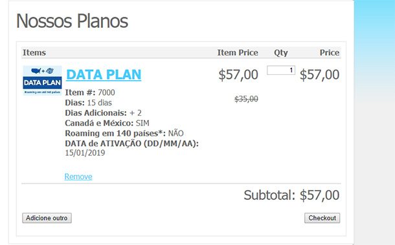Click the Adicione outro button

click(47, 218)
